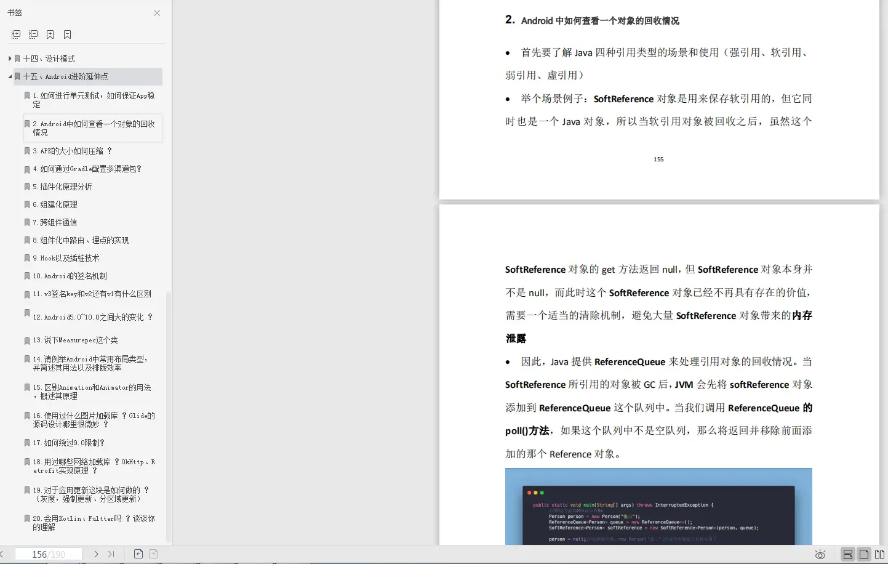Image resolution: width=888 pixels, height=564 pixels.
Task: Open bookmark 18.用过哪些网络加载库
Action: (94, 466)
